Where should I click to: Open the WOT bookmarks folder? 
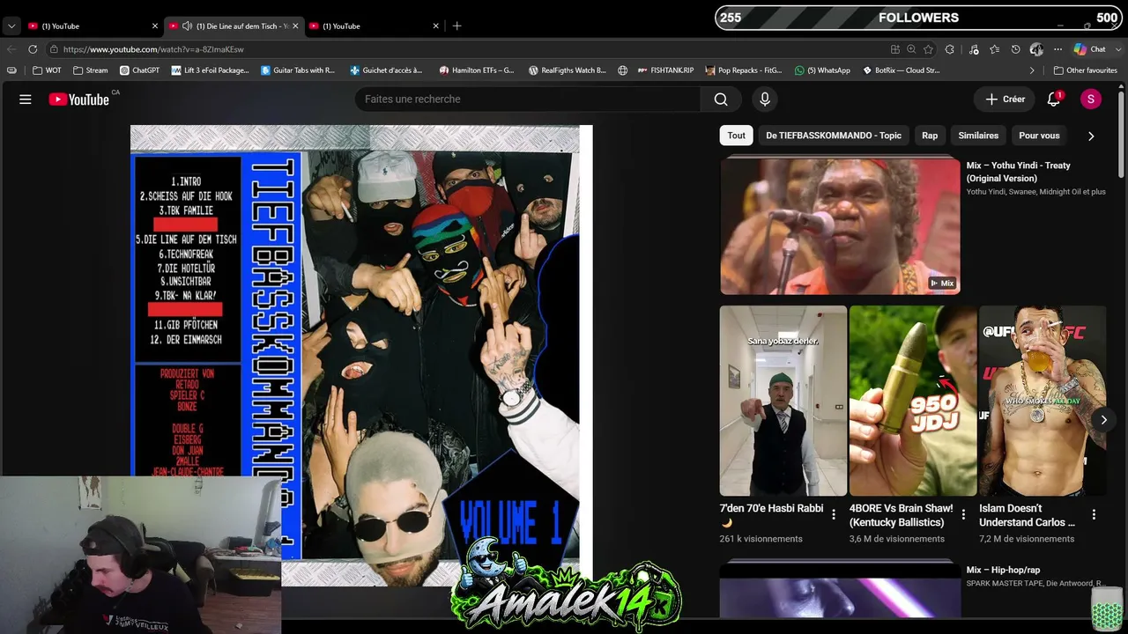click(x=47, y=70)
